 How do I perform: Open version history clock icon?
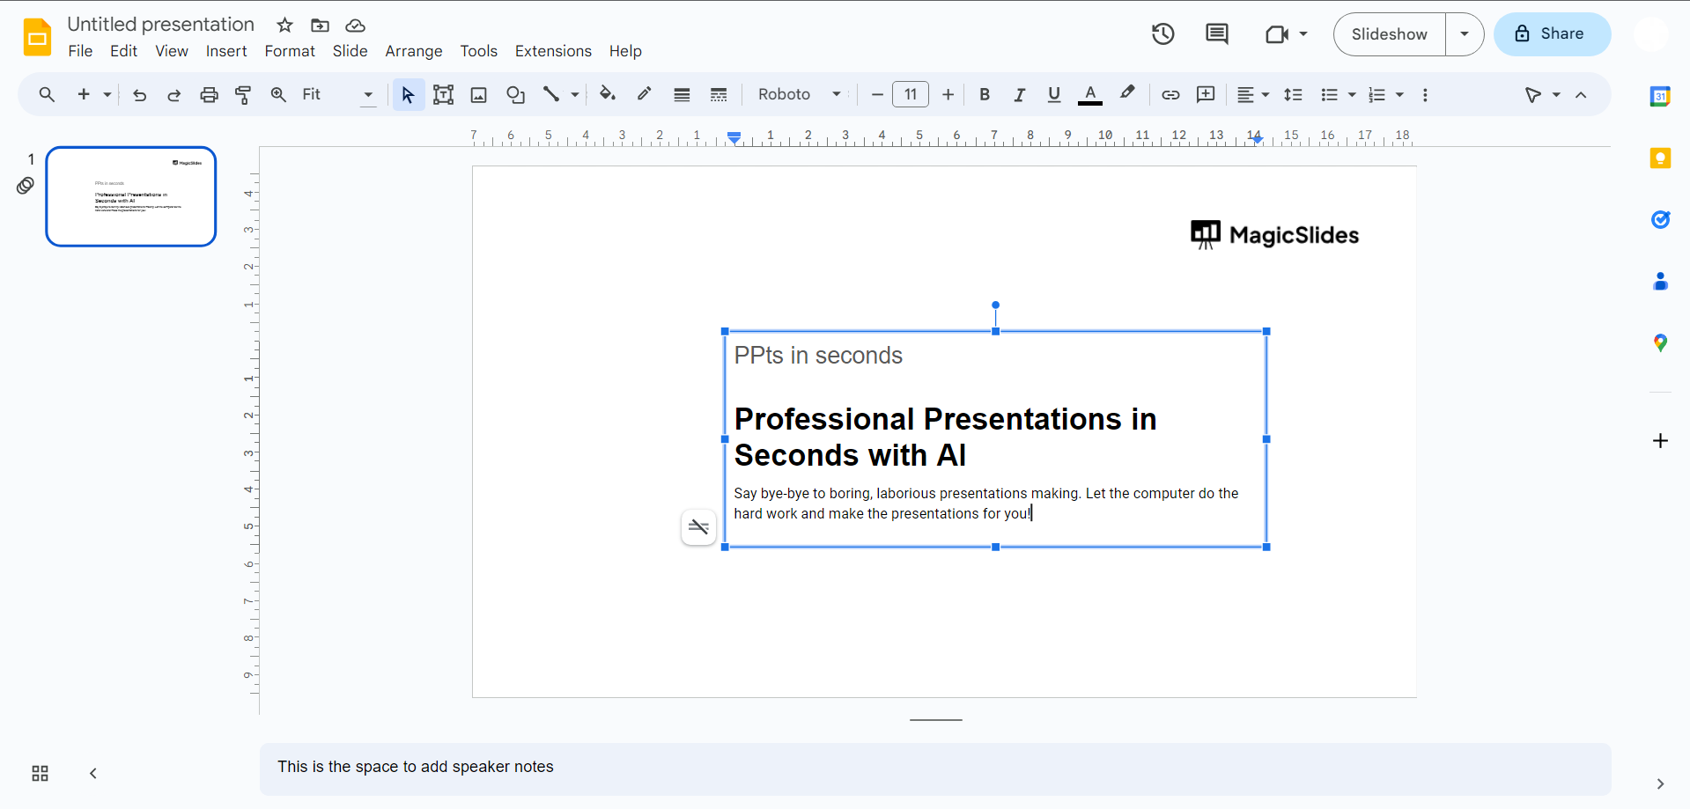click(1162, 34)
